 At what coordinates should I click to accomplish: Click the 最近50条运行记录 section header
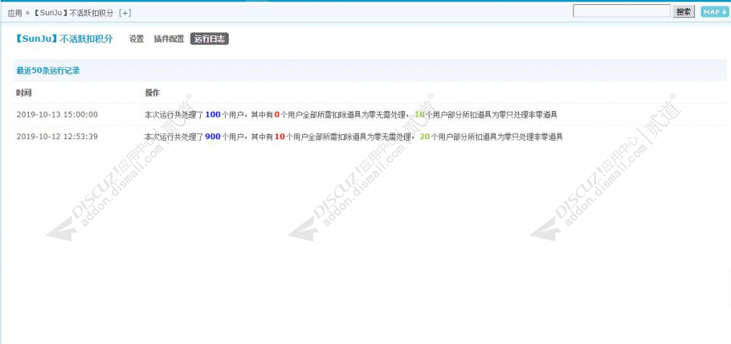point(48,71)
